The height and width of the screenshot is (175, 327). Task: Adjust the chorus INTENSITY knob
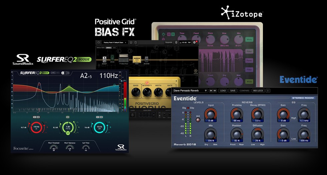[147, 92]
